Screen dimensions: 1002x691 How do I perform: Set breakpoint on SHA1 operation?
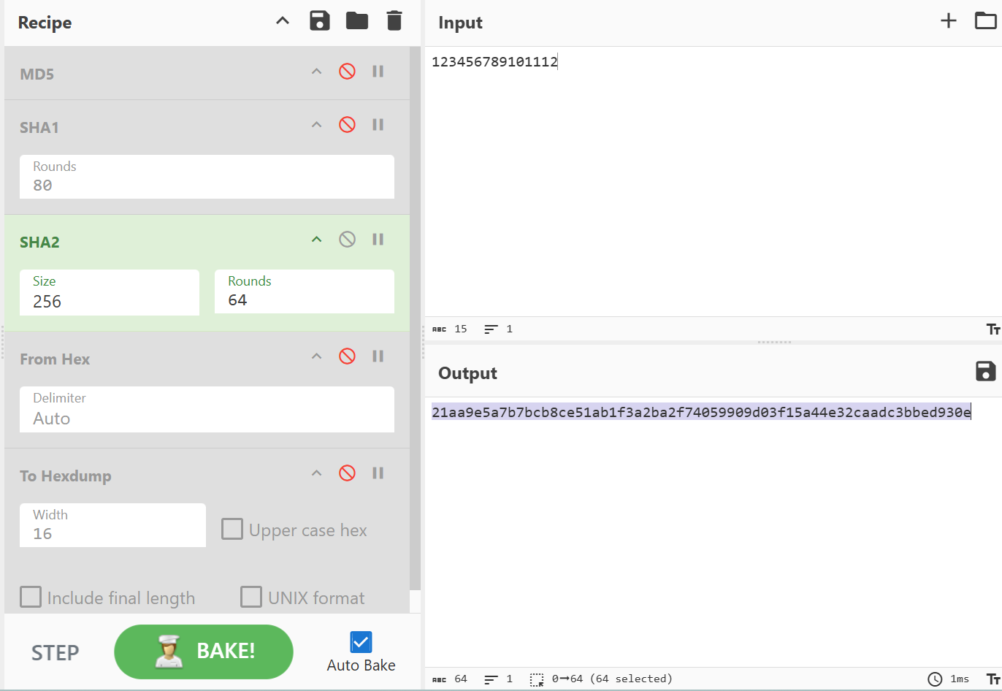378,125
